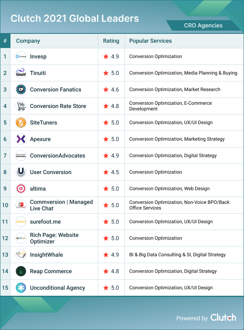Image resolution: width=244 pixels, height=330 pixels.
Task: Select the CRO Agencies tab label
Action: click(203, 25)
